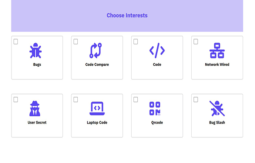Image resolution: width=255 pixels, height=163 pixels.
Task: Click the User Secret label text
Action: [37, 123]
